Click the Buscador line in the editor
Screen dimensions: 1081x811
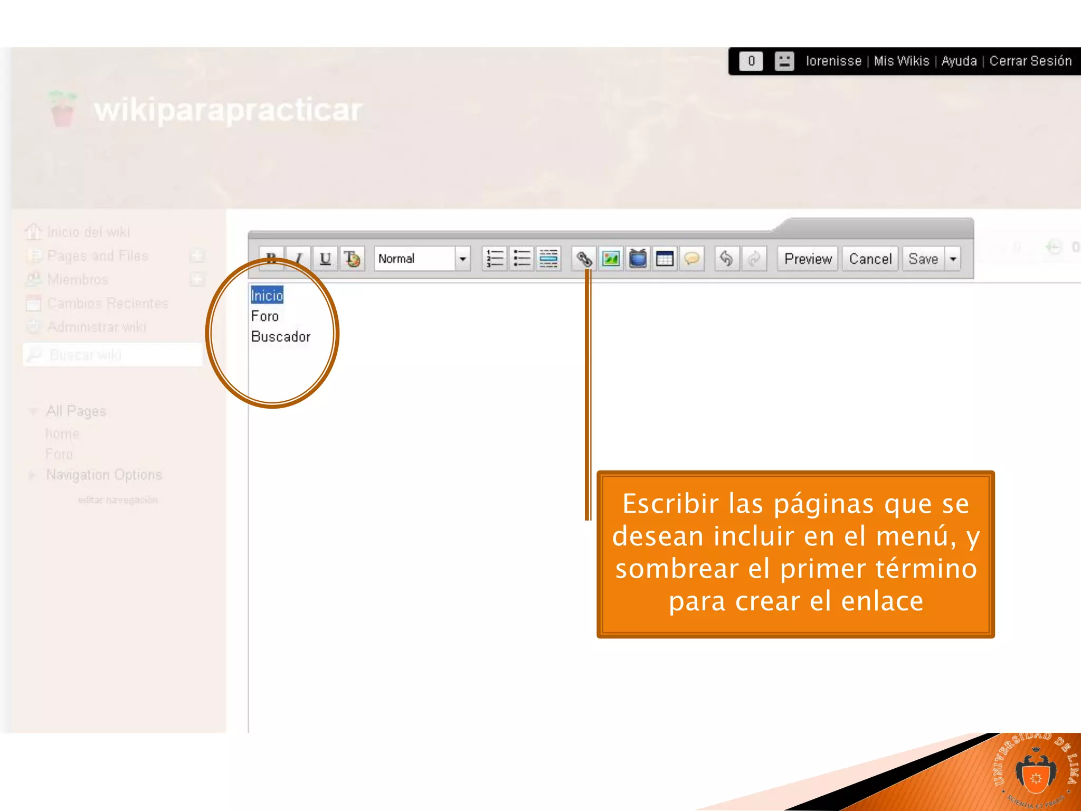pyautogui.click(x=281, y=337)
